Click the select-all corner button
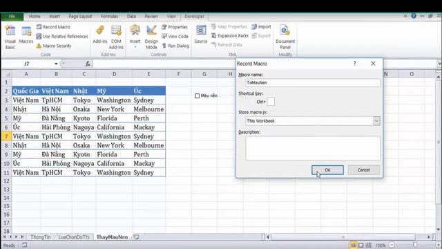The width and height of the screenshot is (442, 249). tap(7, 74)
